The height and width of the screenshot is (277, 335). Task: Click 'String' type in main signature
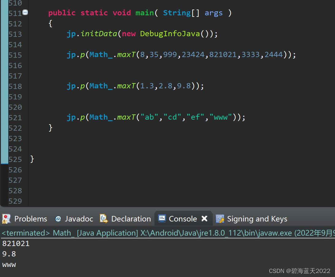coord(177,13)
